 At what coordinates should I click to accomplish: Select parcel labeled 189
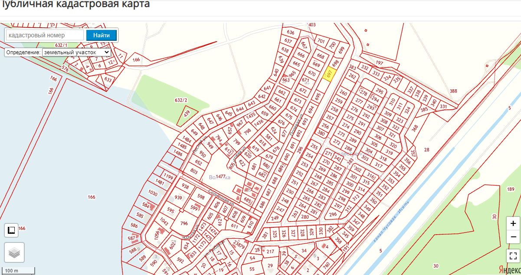point(510,189)
